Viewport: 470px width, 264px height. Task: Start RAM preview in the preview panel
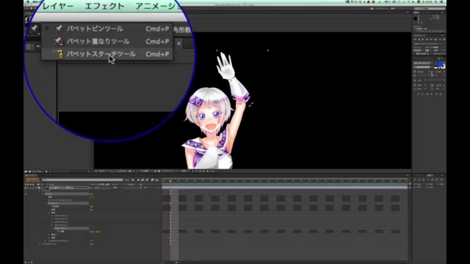(x=444, y=39)
